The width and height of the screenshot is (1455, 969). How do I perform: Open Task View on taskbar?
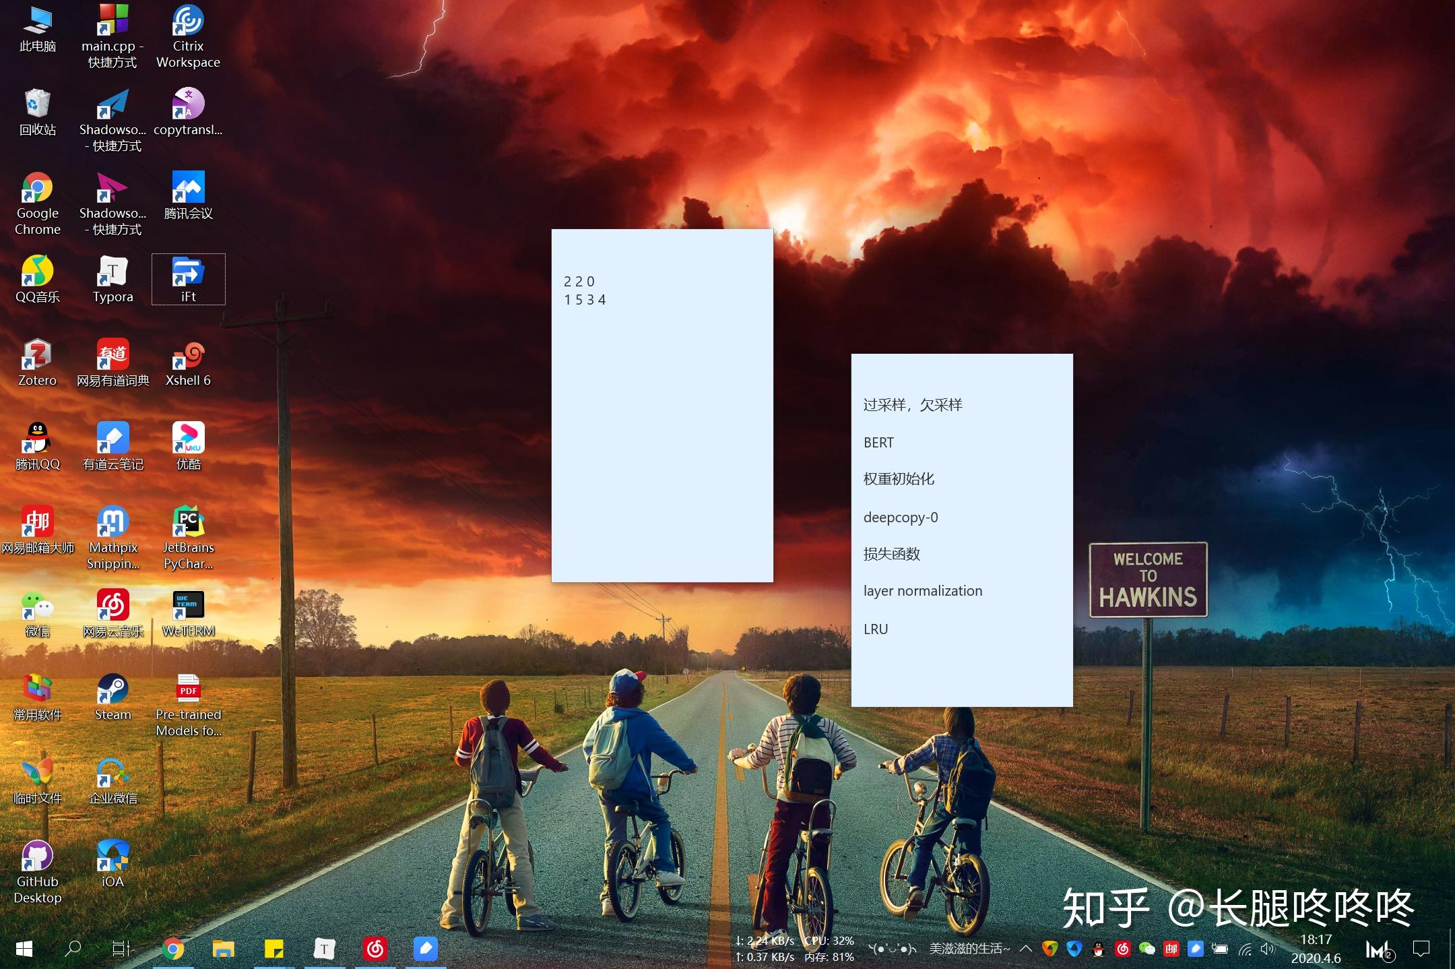point(122,949)
